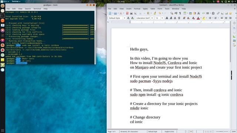This screenshot has width=237, height=133.
Task: Open Find and Replace icon
Action: [172, 13]
